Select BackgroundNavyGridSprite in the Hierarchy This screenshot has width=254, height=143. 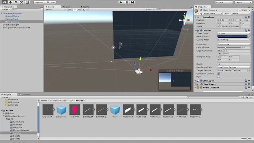coord(16,27)
